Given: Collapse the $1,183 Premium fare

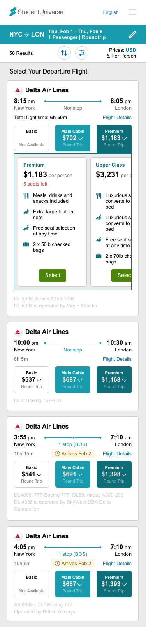Looking at the screenshot, I should click(114, 138).
